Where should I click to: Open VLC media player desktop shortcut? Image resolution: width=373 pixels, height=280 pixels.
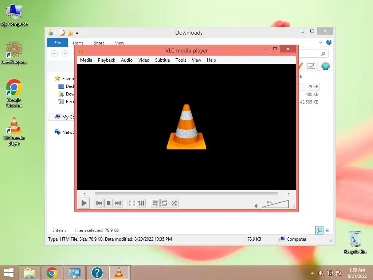14,131
